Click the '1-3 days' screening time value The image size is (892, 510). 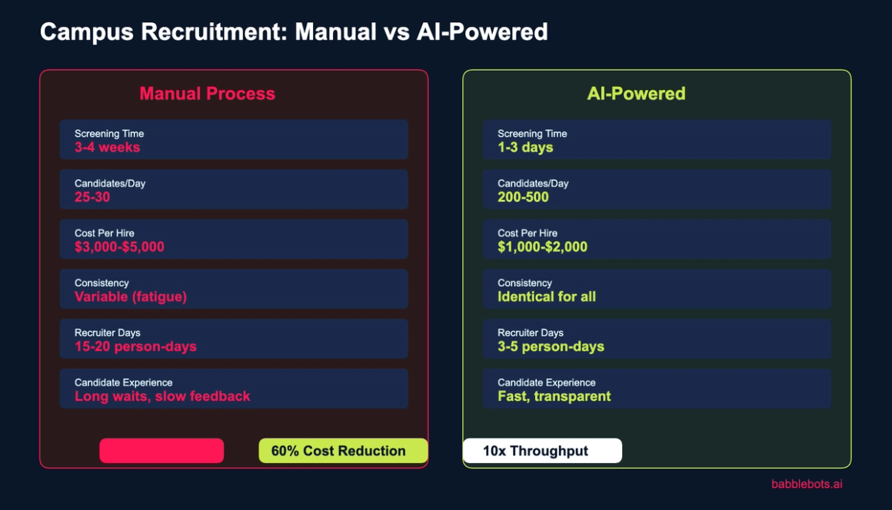tap(525, 148)
